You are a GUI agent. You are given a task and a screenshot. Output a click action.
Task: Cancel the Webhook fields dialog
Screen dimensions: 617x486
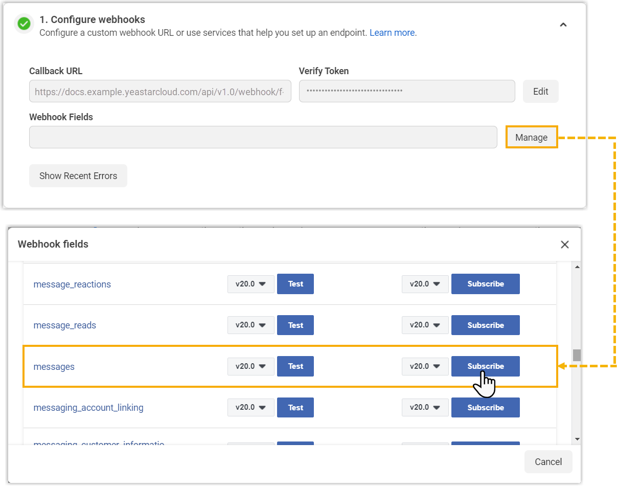point(548,462)
